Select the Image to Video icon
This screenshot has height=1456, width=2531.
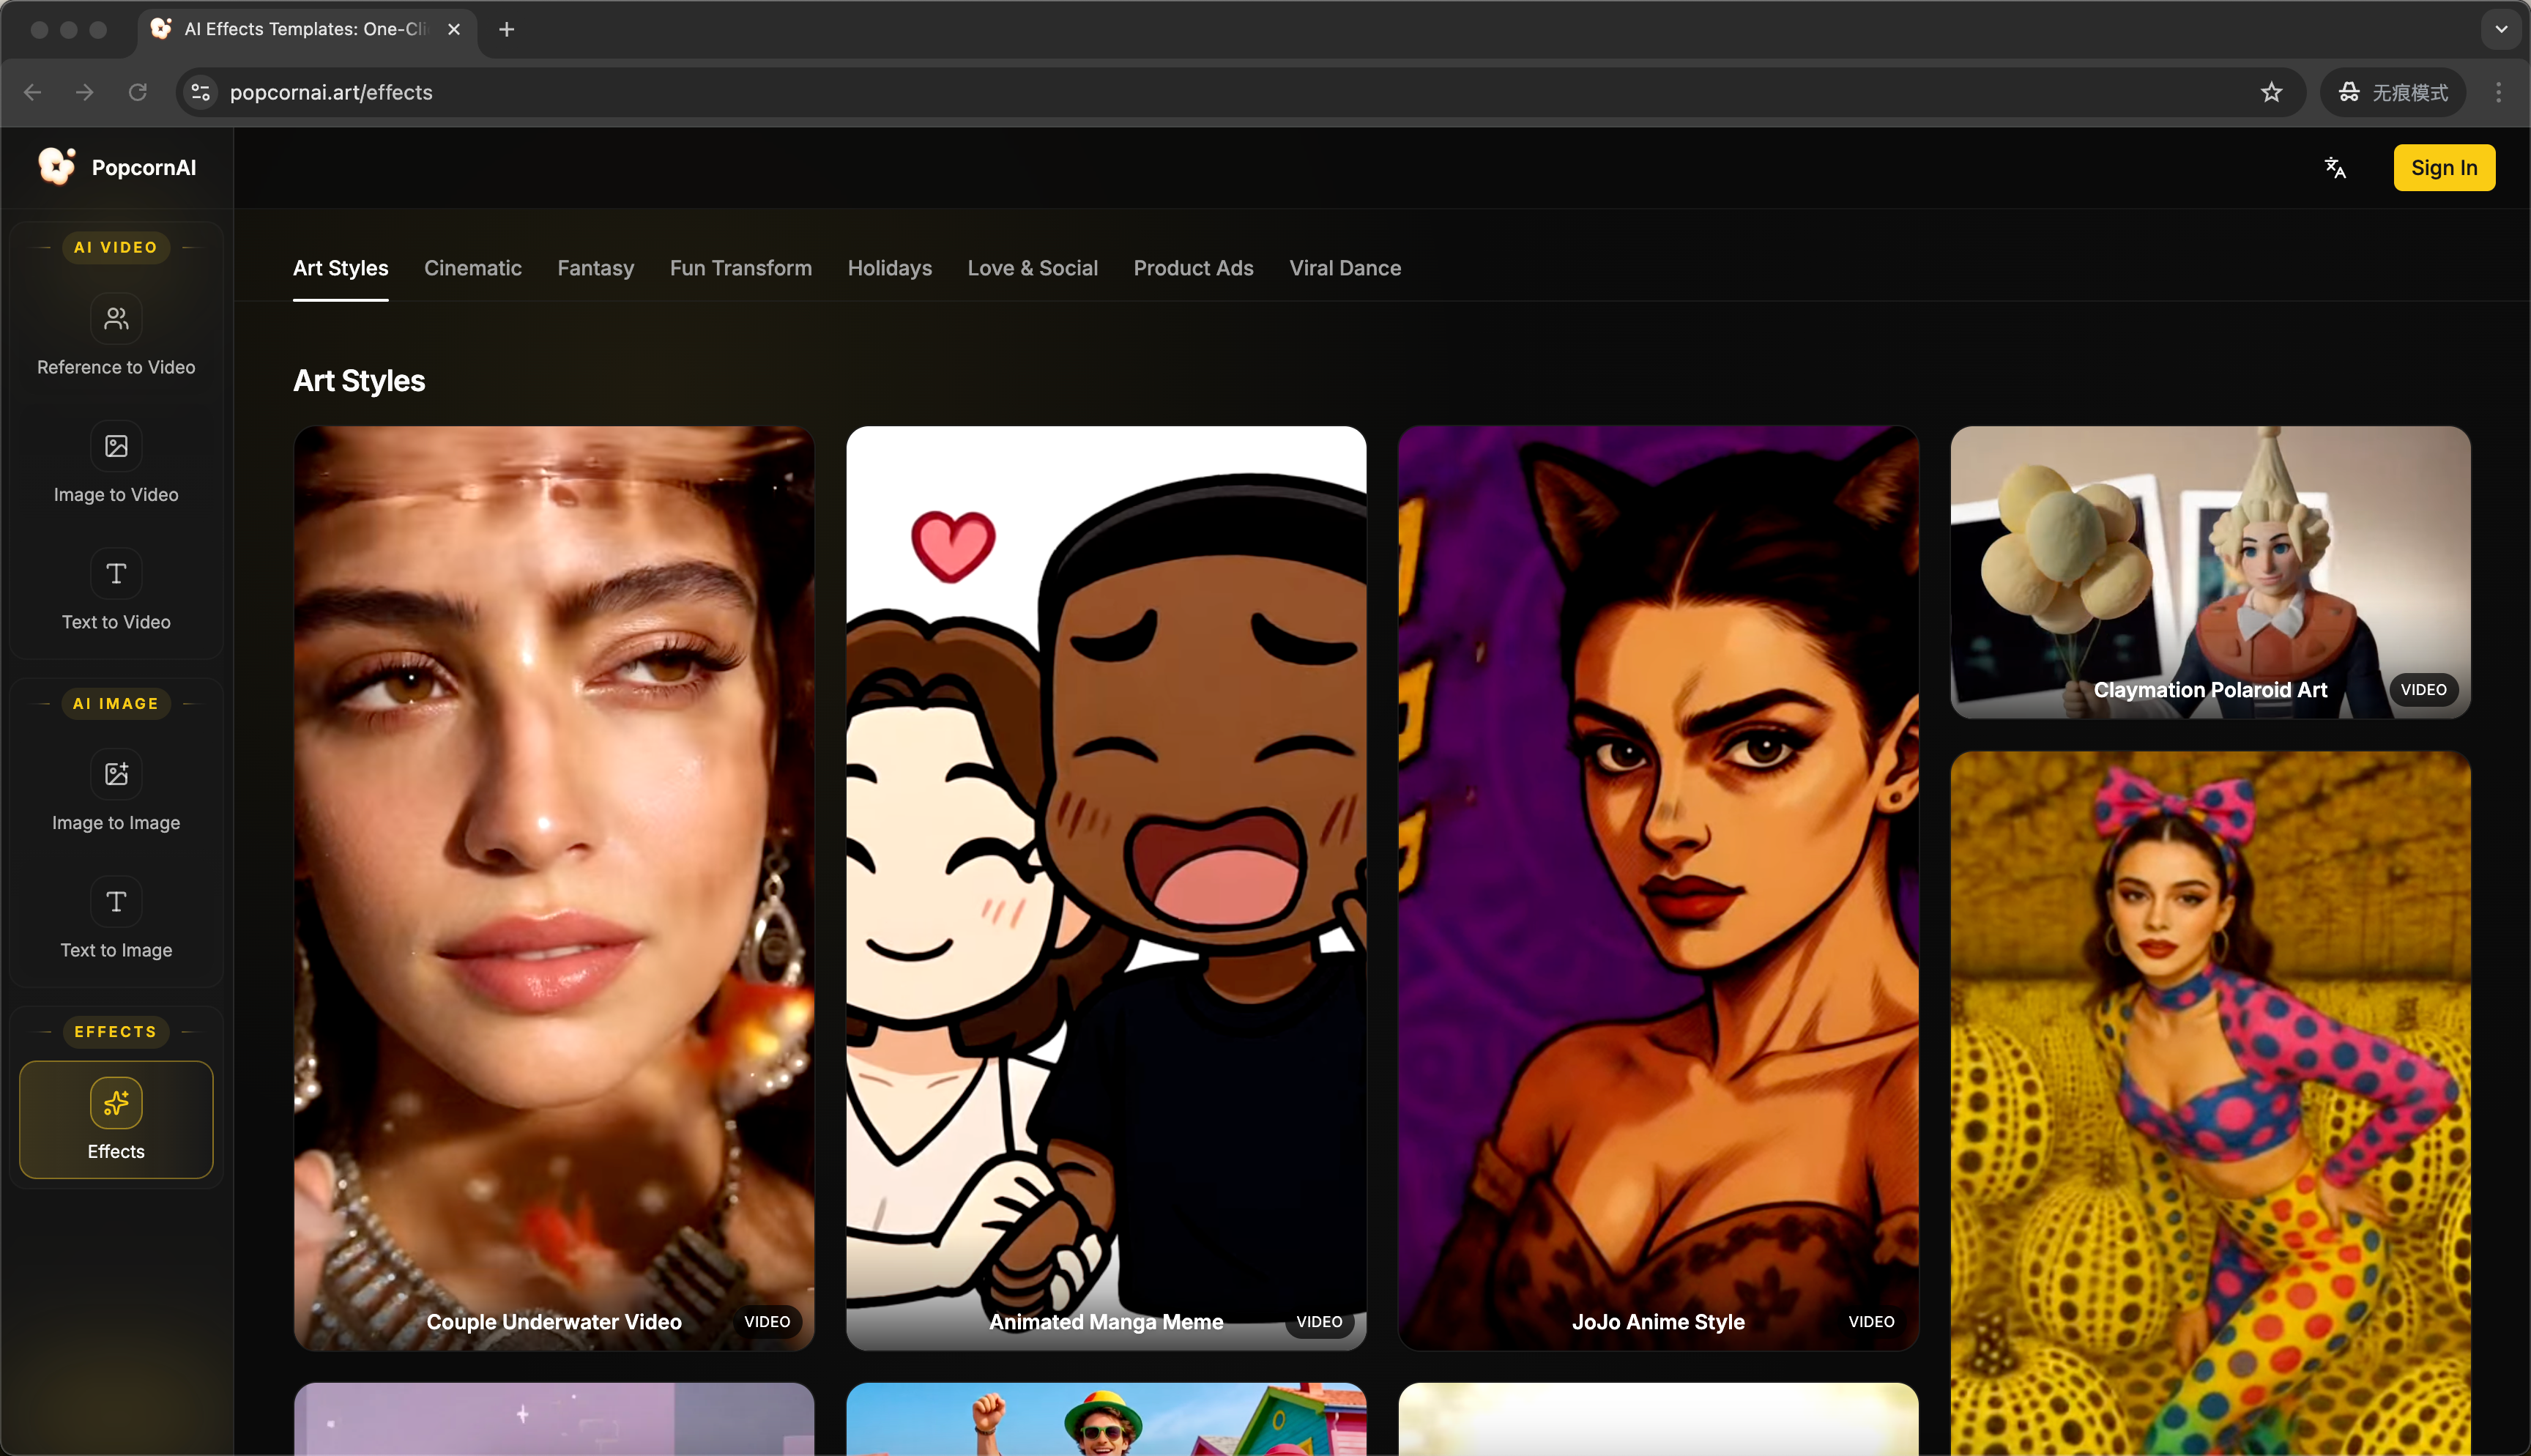[116, 446]
